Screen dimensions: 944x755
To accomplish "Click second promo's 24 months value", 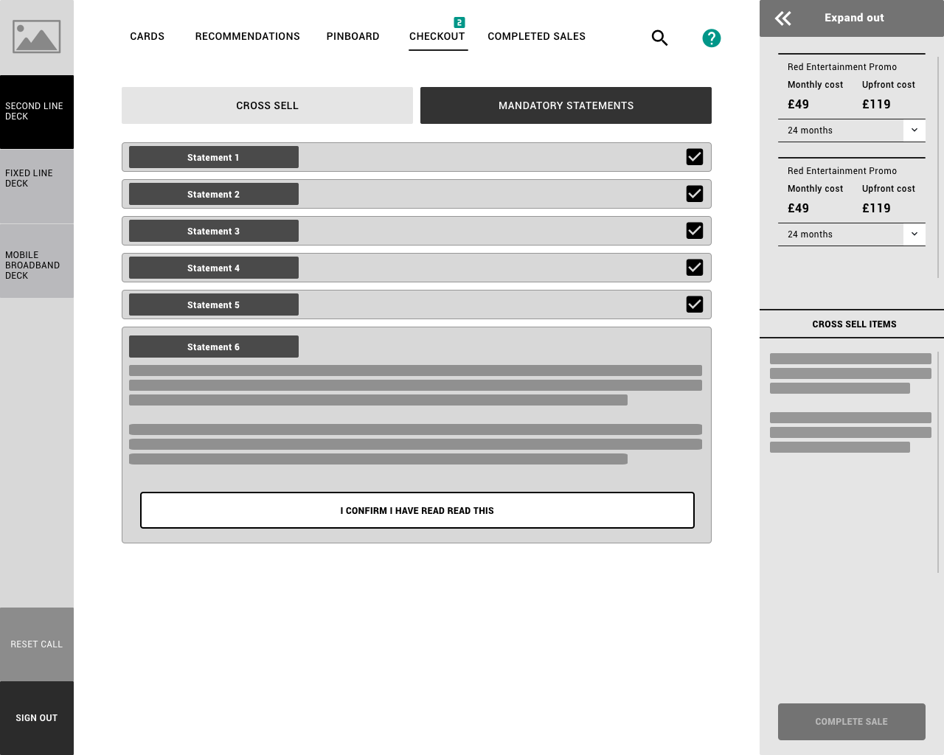I will tap(810, 234).
